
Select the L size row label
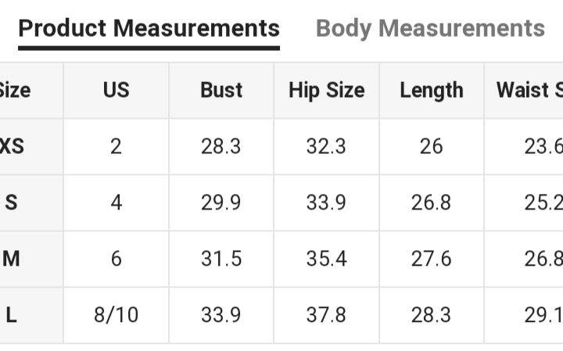click(11, 315)
